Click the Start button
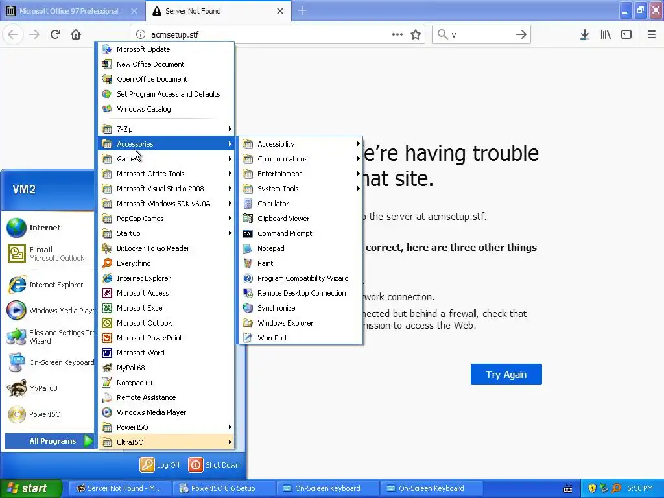This screenshot has height=498, width=664. point(30,488)
